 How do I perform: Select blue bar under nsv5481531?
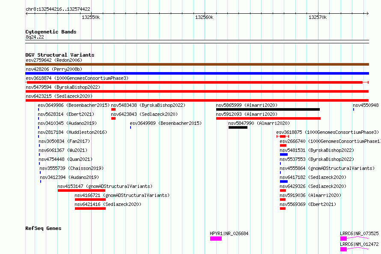coord(284,154)
